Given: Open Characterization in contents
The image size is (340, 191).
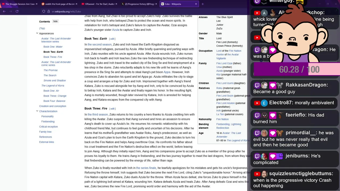Looking at the screenshot, I should pos(48,111).
